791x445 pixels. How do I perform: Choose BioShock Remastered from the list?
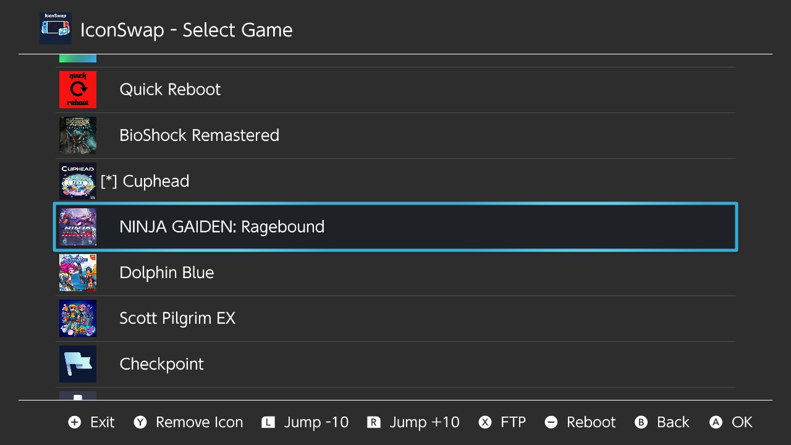(x=395, y=135)
